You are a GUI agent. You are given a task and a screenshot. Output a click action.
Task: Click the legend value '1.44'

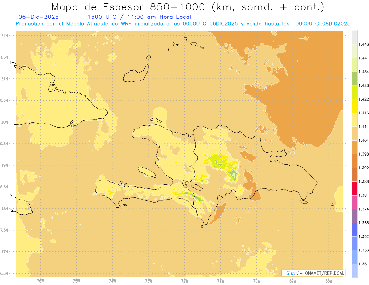click(363, 58)
